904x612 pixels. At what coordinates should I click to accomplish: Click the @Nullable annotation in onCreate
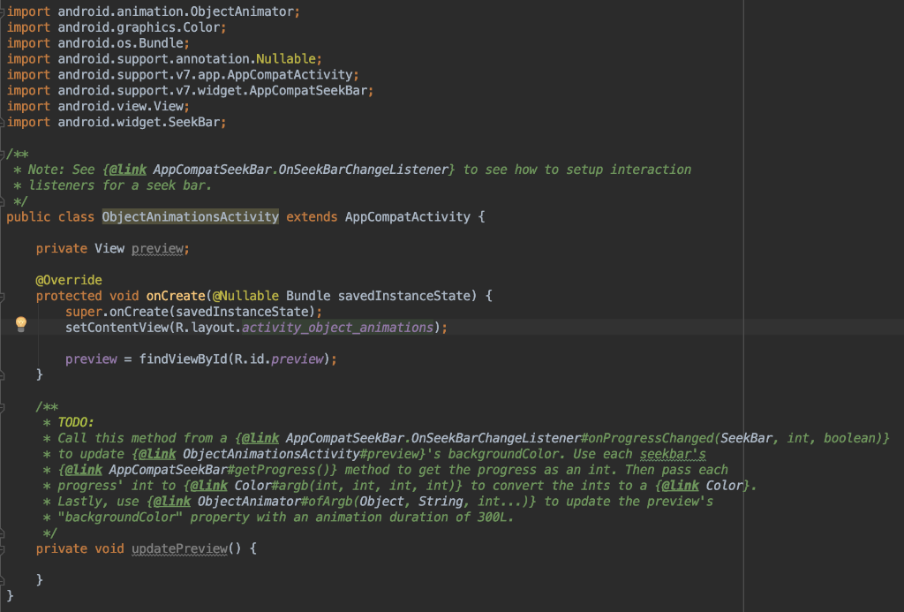click(248, 296)
